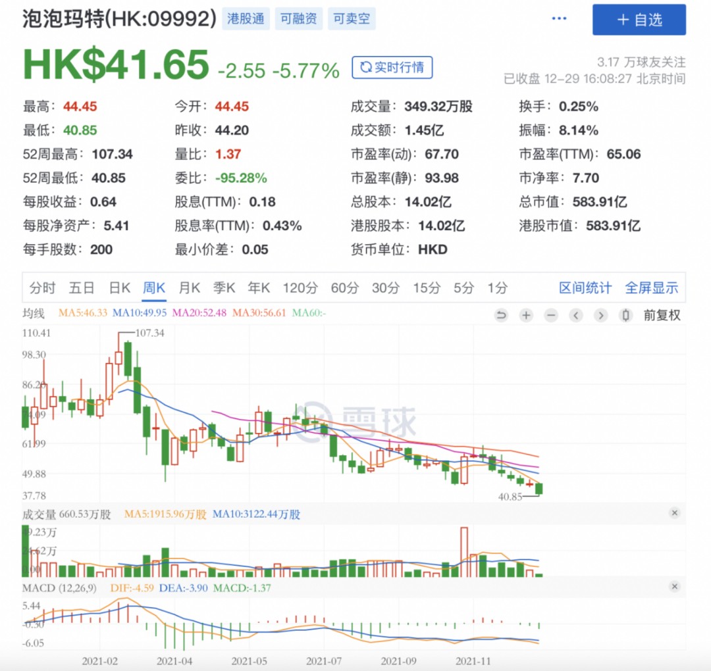Viewport: 711px width, 671px height.
Task: Click the 可融资 tag
Action: [x=298, y=18]
